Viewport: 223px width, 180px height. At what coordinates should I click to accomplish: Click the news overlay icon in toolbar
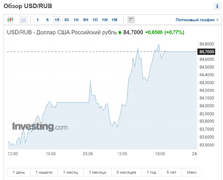tap(131, 20)
